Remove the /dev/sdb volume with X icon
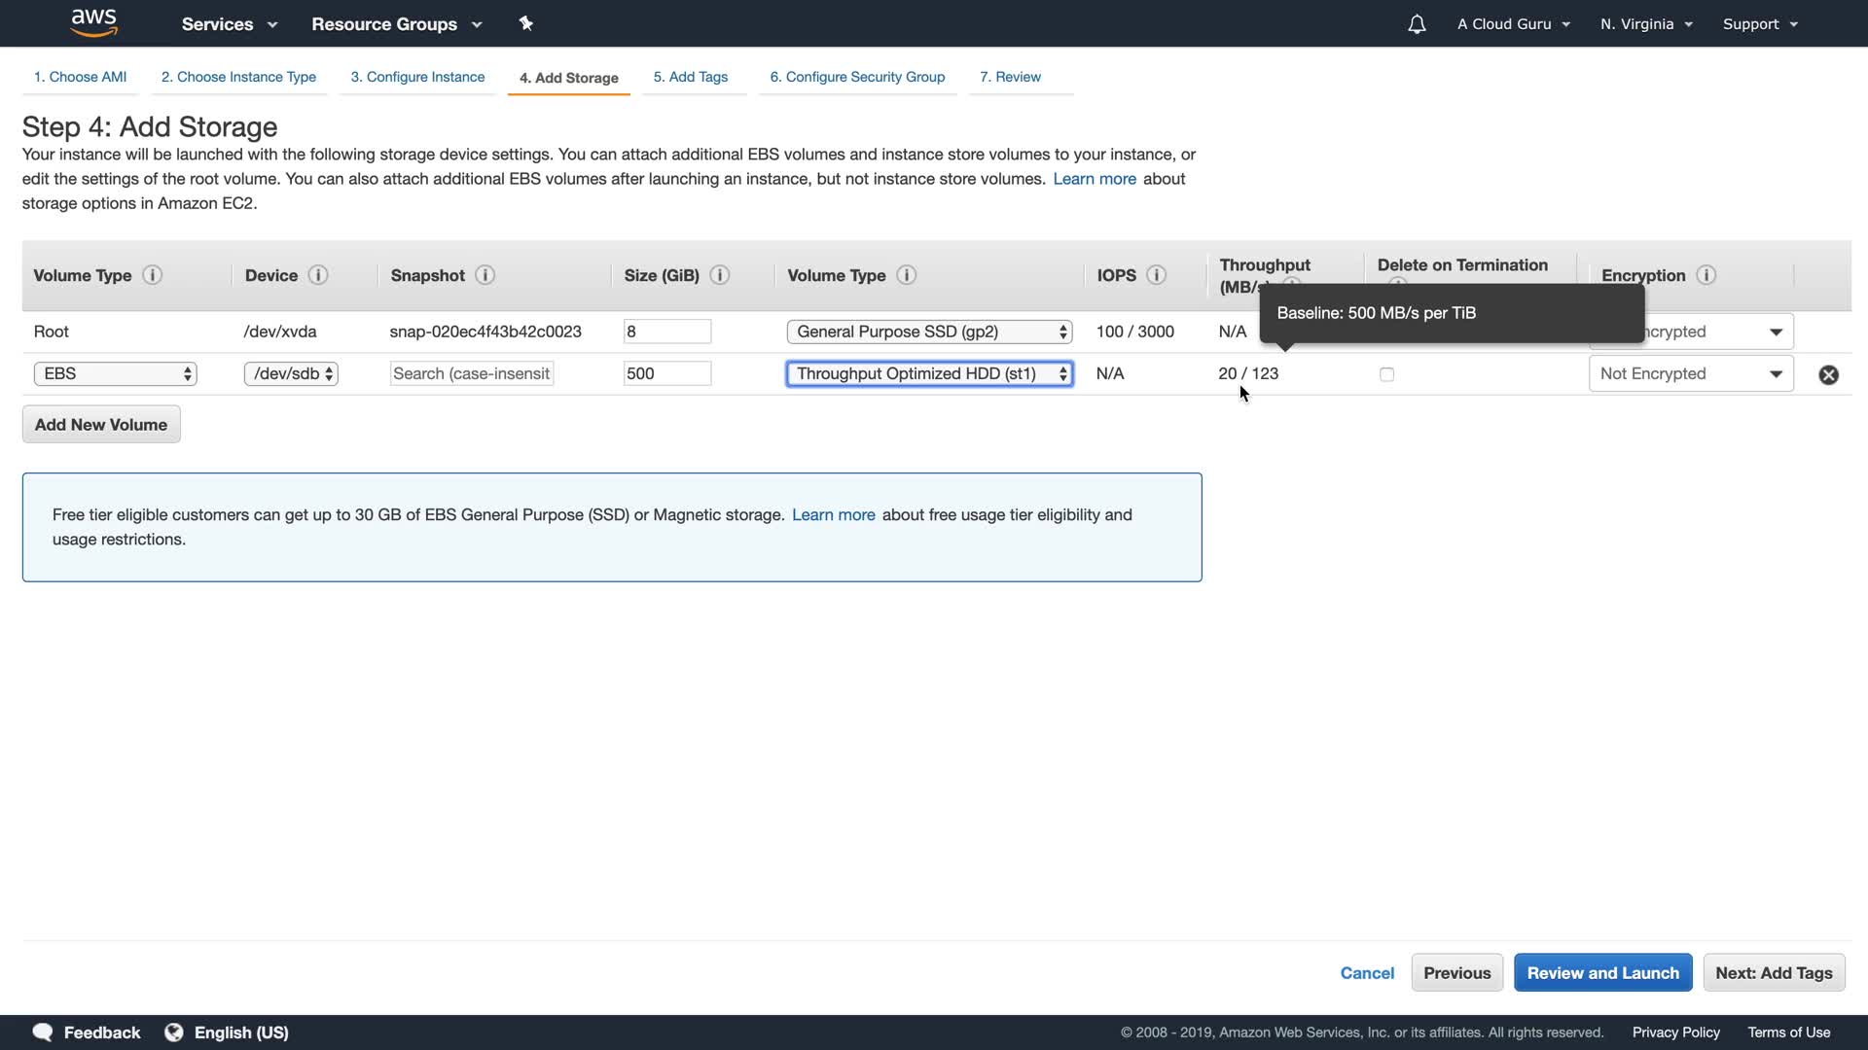 [1828, 374]
